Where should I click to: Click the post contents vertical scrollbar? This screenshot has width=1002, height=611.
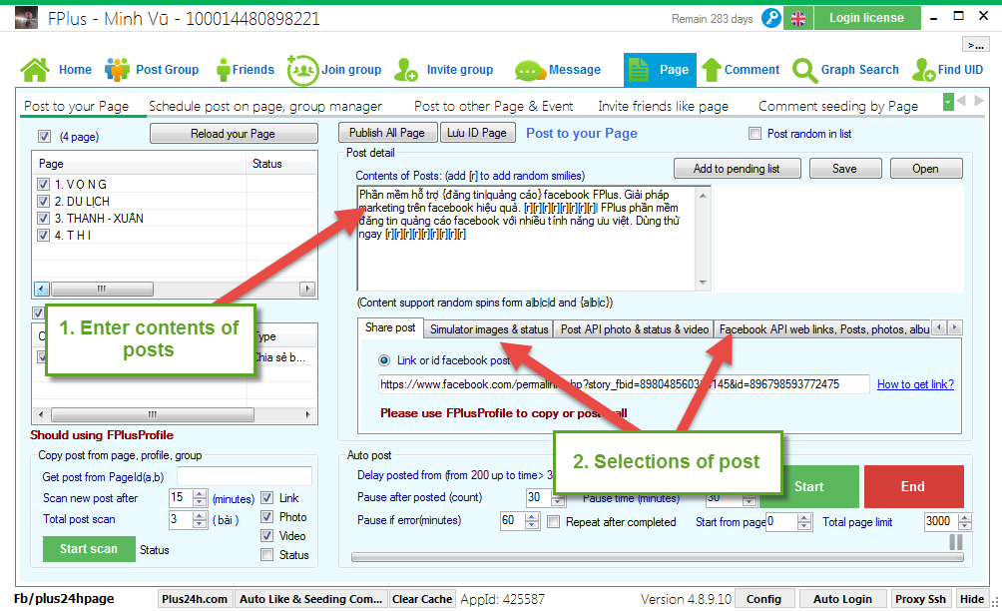point(703,239)
